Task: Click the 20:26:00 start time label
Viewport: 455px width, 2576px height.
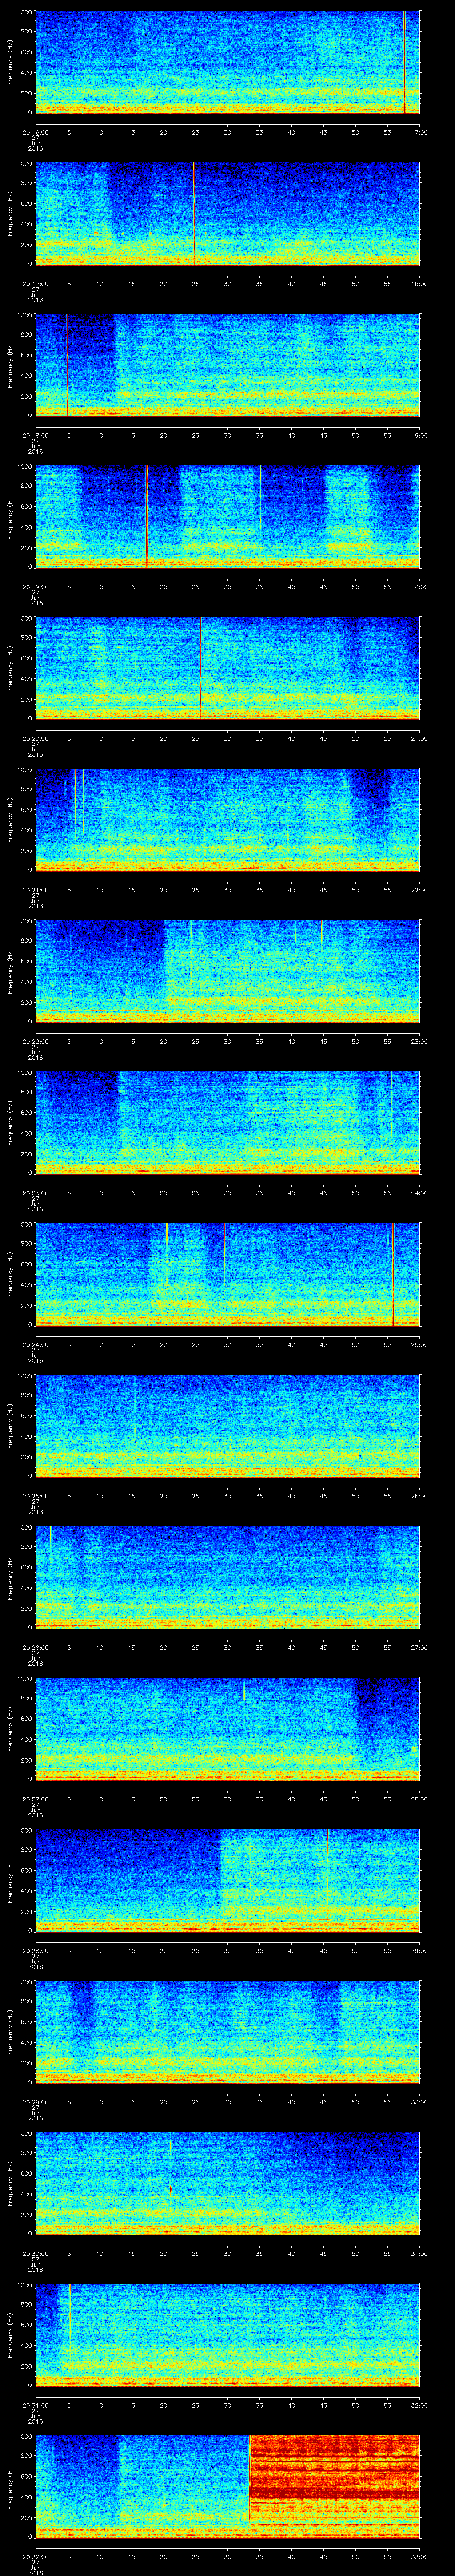Action: 35,1647
